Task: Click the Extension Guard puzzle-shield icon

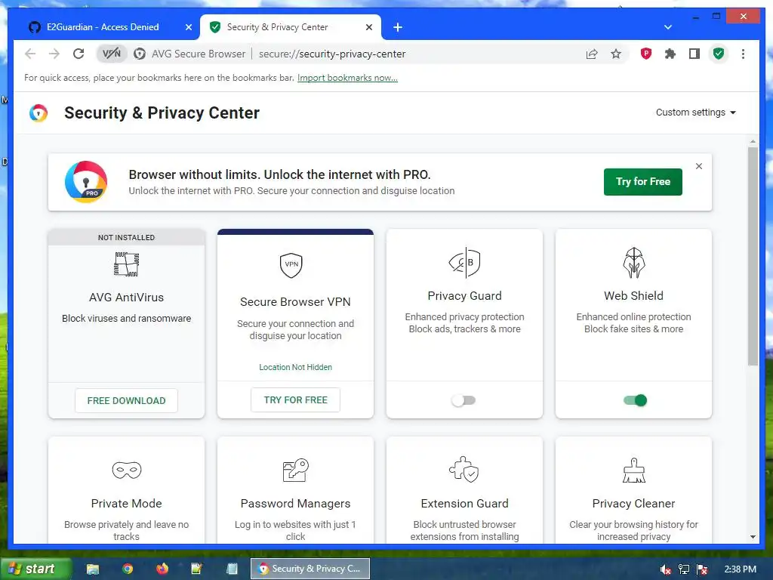Action: 464,469
